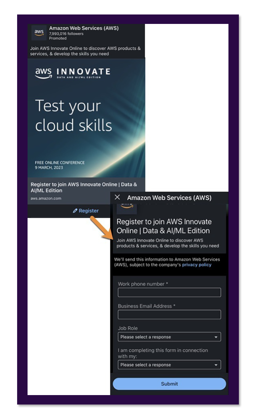Image resolution: width=256 pixels, height=419 pixels.
Task: Open 'completing this form in connection' dropdown
Action: point(169,365)
